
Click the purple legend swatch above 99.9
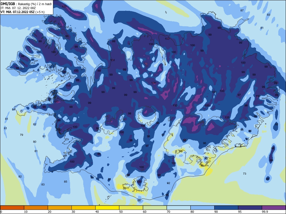274,208
